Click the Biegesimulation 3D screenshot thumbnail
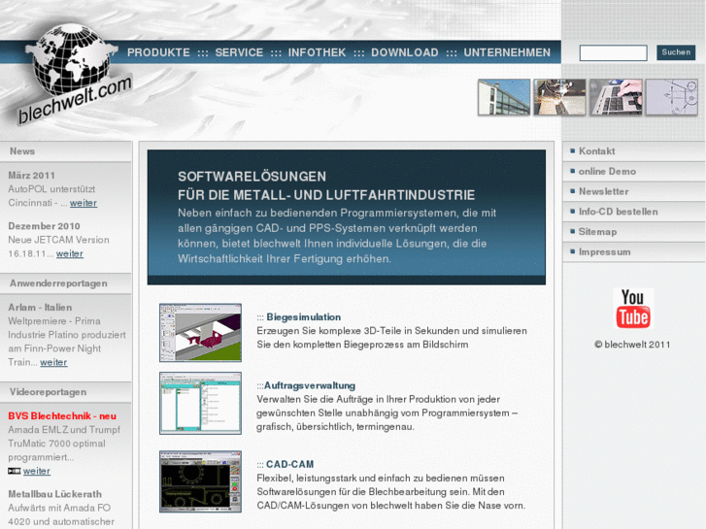The height and width of the screenshot is (529, 706). point(200,333)
